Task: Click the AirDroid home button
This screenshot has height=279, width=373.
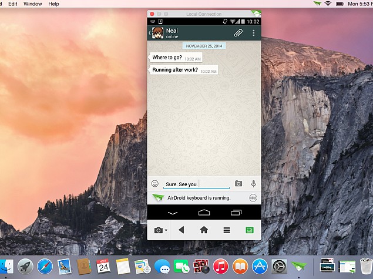Action: 204,230
